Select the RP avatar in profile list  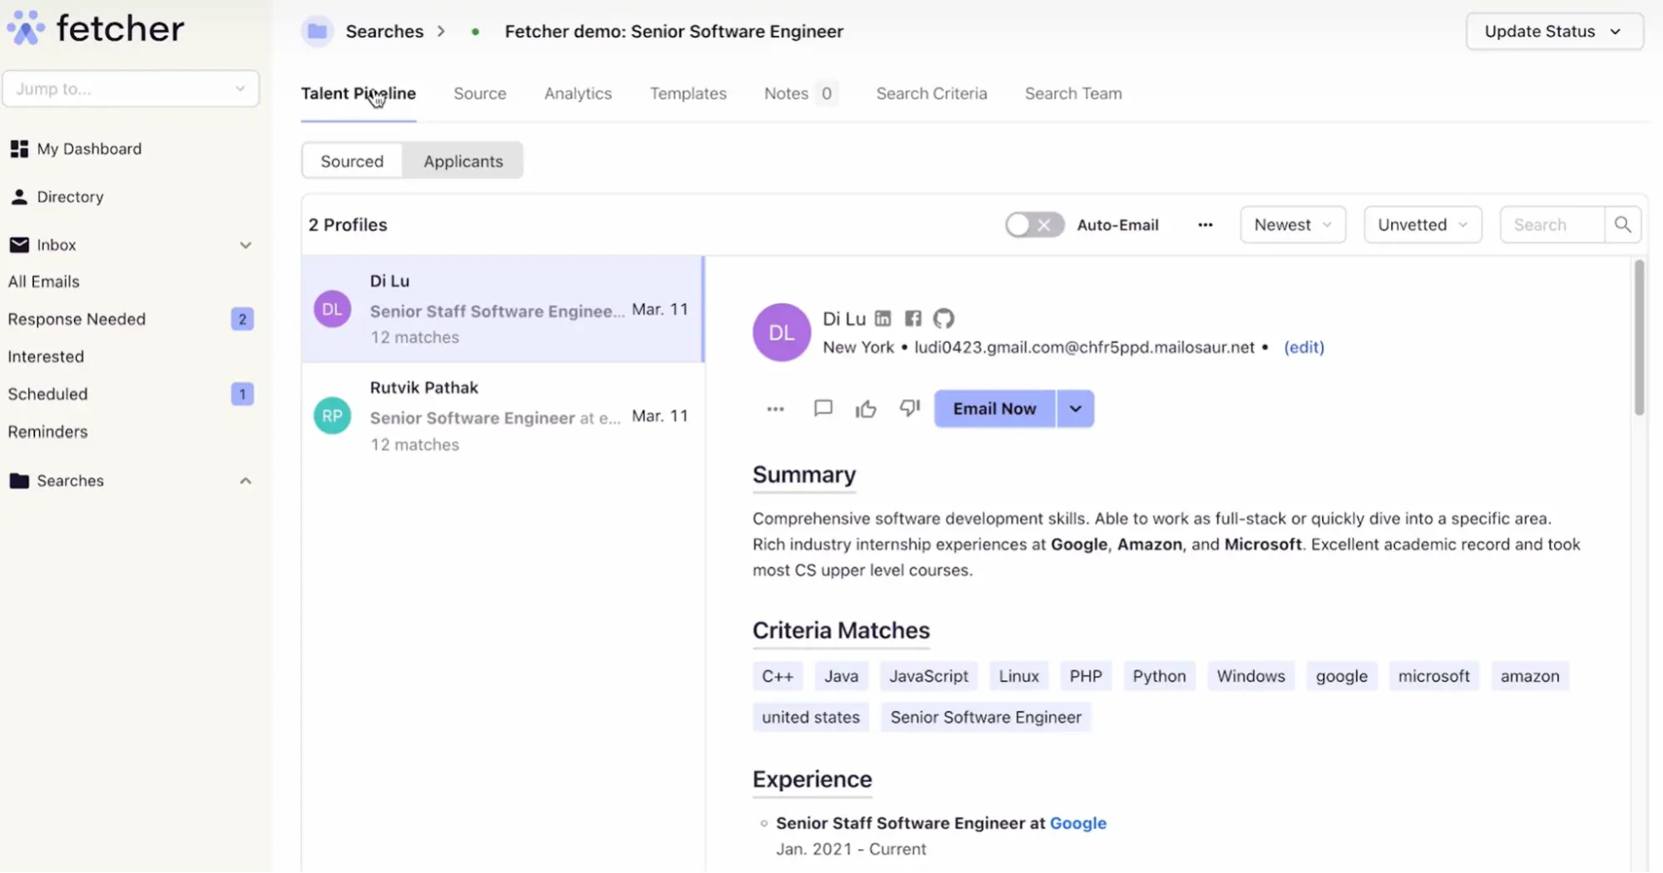[332, 416]
